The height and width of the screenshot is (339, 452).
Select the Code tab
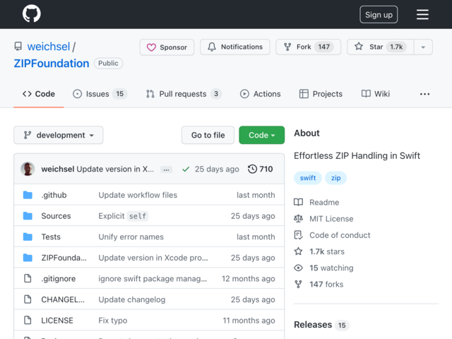[39, 94]
